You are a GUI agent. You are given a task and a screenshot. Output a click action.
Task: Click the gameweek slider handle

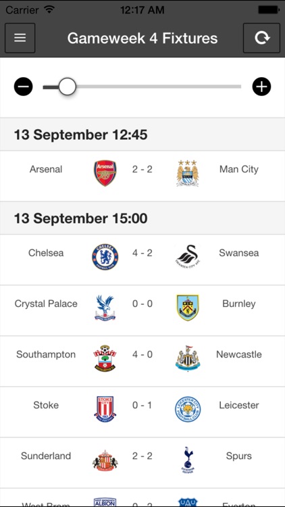point(68,87)
